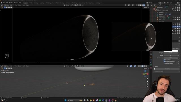This screenshot has width=181, height=102.
Task: Collapse the highliner collection in outliner
Action: tap(152, 9)
